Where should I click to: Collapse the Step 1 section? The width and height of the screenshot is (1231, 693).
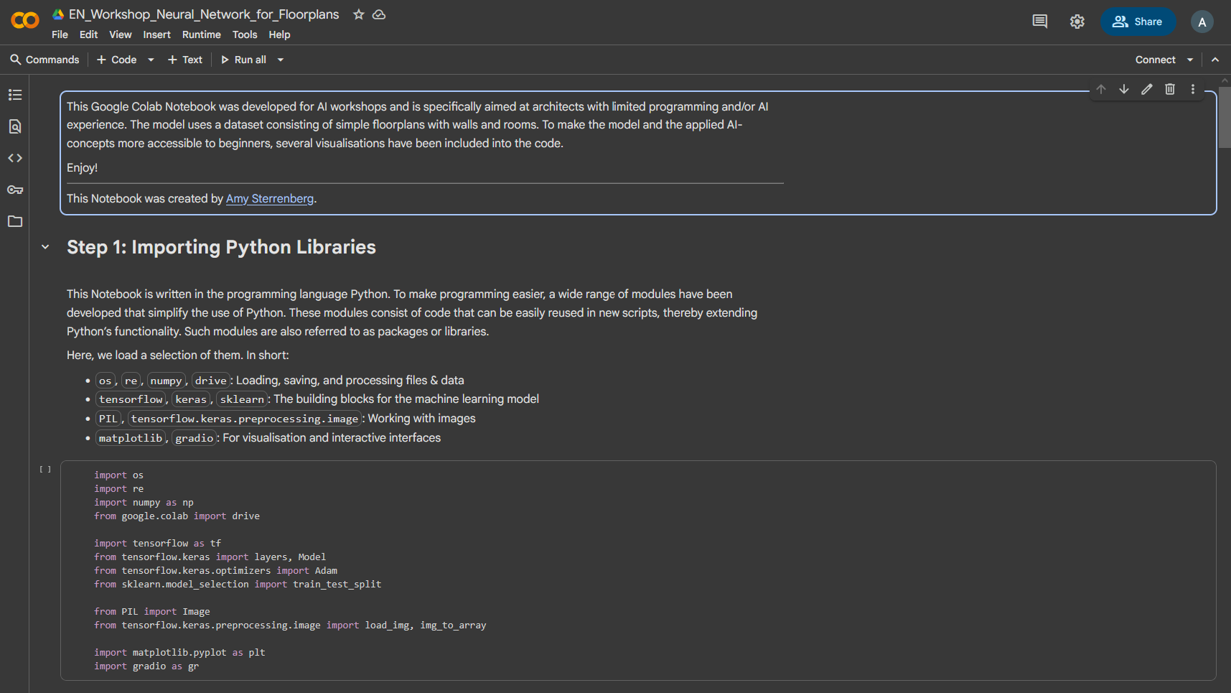click(45, 247)
